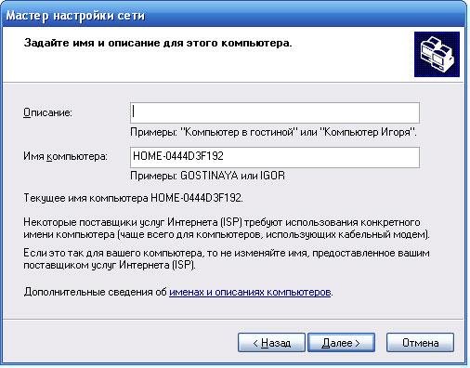Click the words Дополнительные сведения об
Screen dimensions: 470x368
[x=96, y=292]
